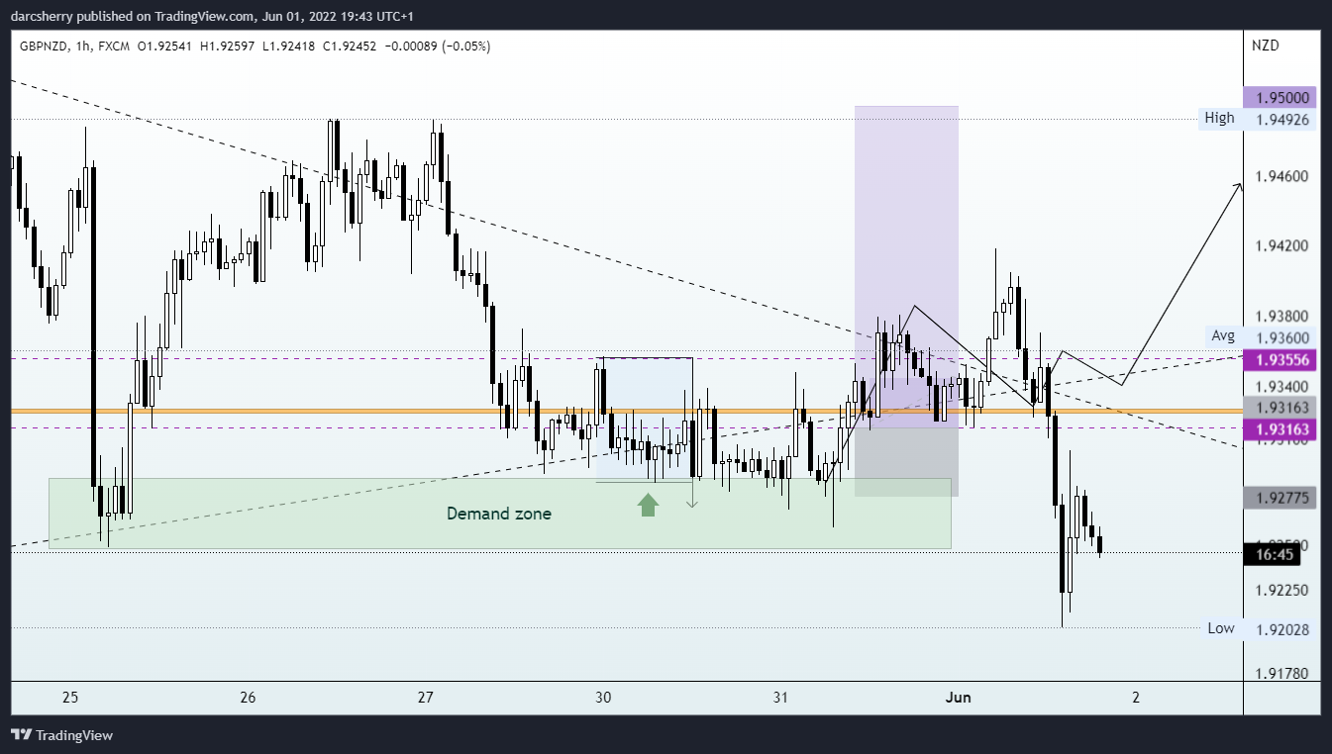
Task: Click the 16:45 bar countdown label
Action: click(x=1274, y=555)
